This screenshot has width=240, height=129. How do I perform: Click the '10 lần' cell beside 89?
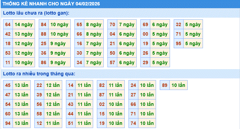pos(178,85)
